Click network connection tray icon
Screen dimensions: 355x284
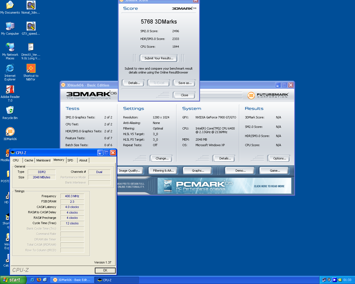[324, 280]
